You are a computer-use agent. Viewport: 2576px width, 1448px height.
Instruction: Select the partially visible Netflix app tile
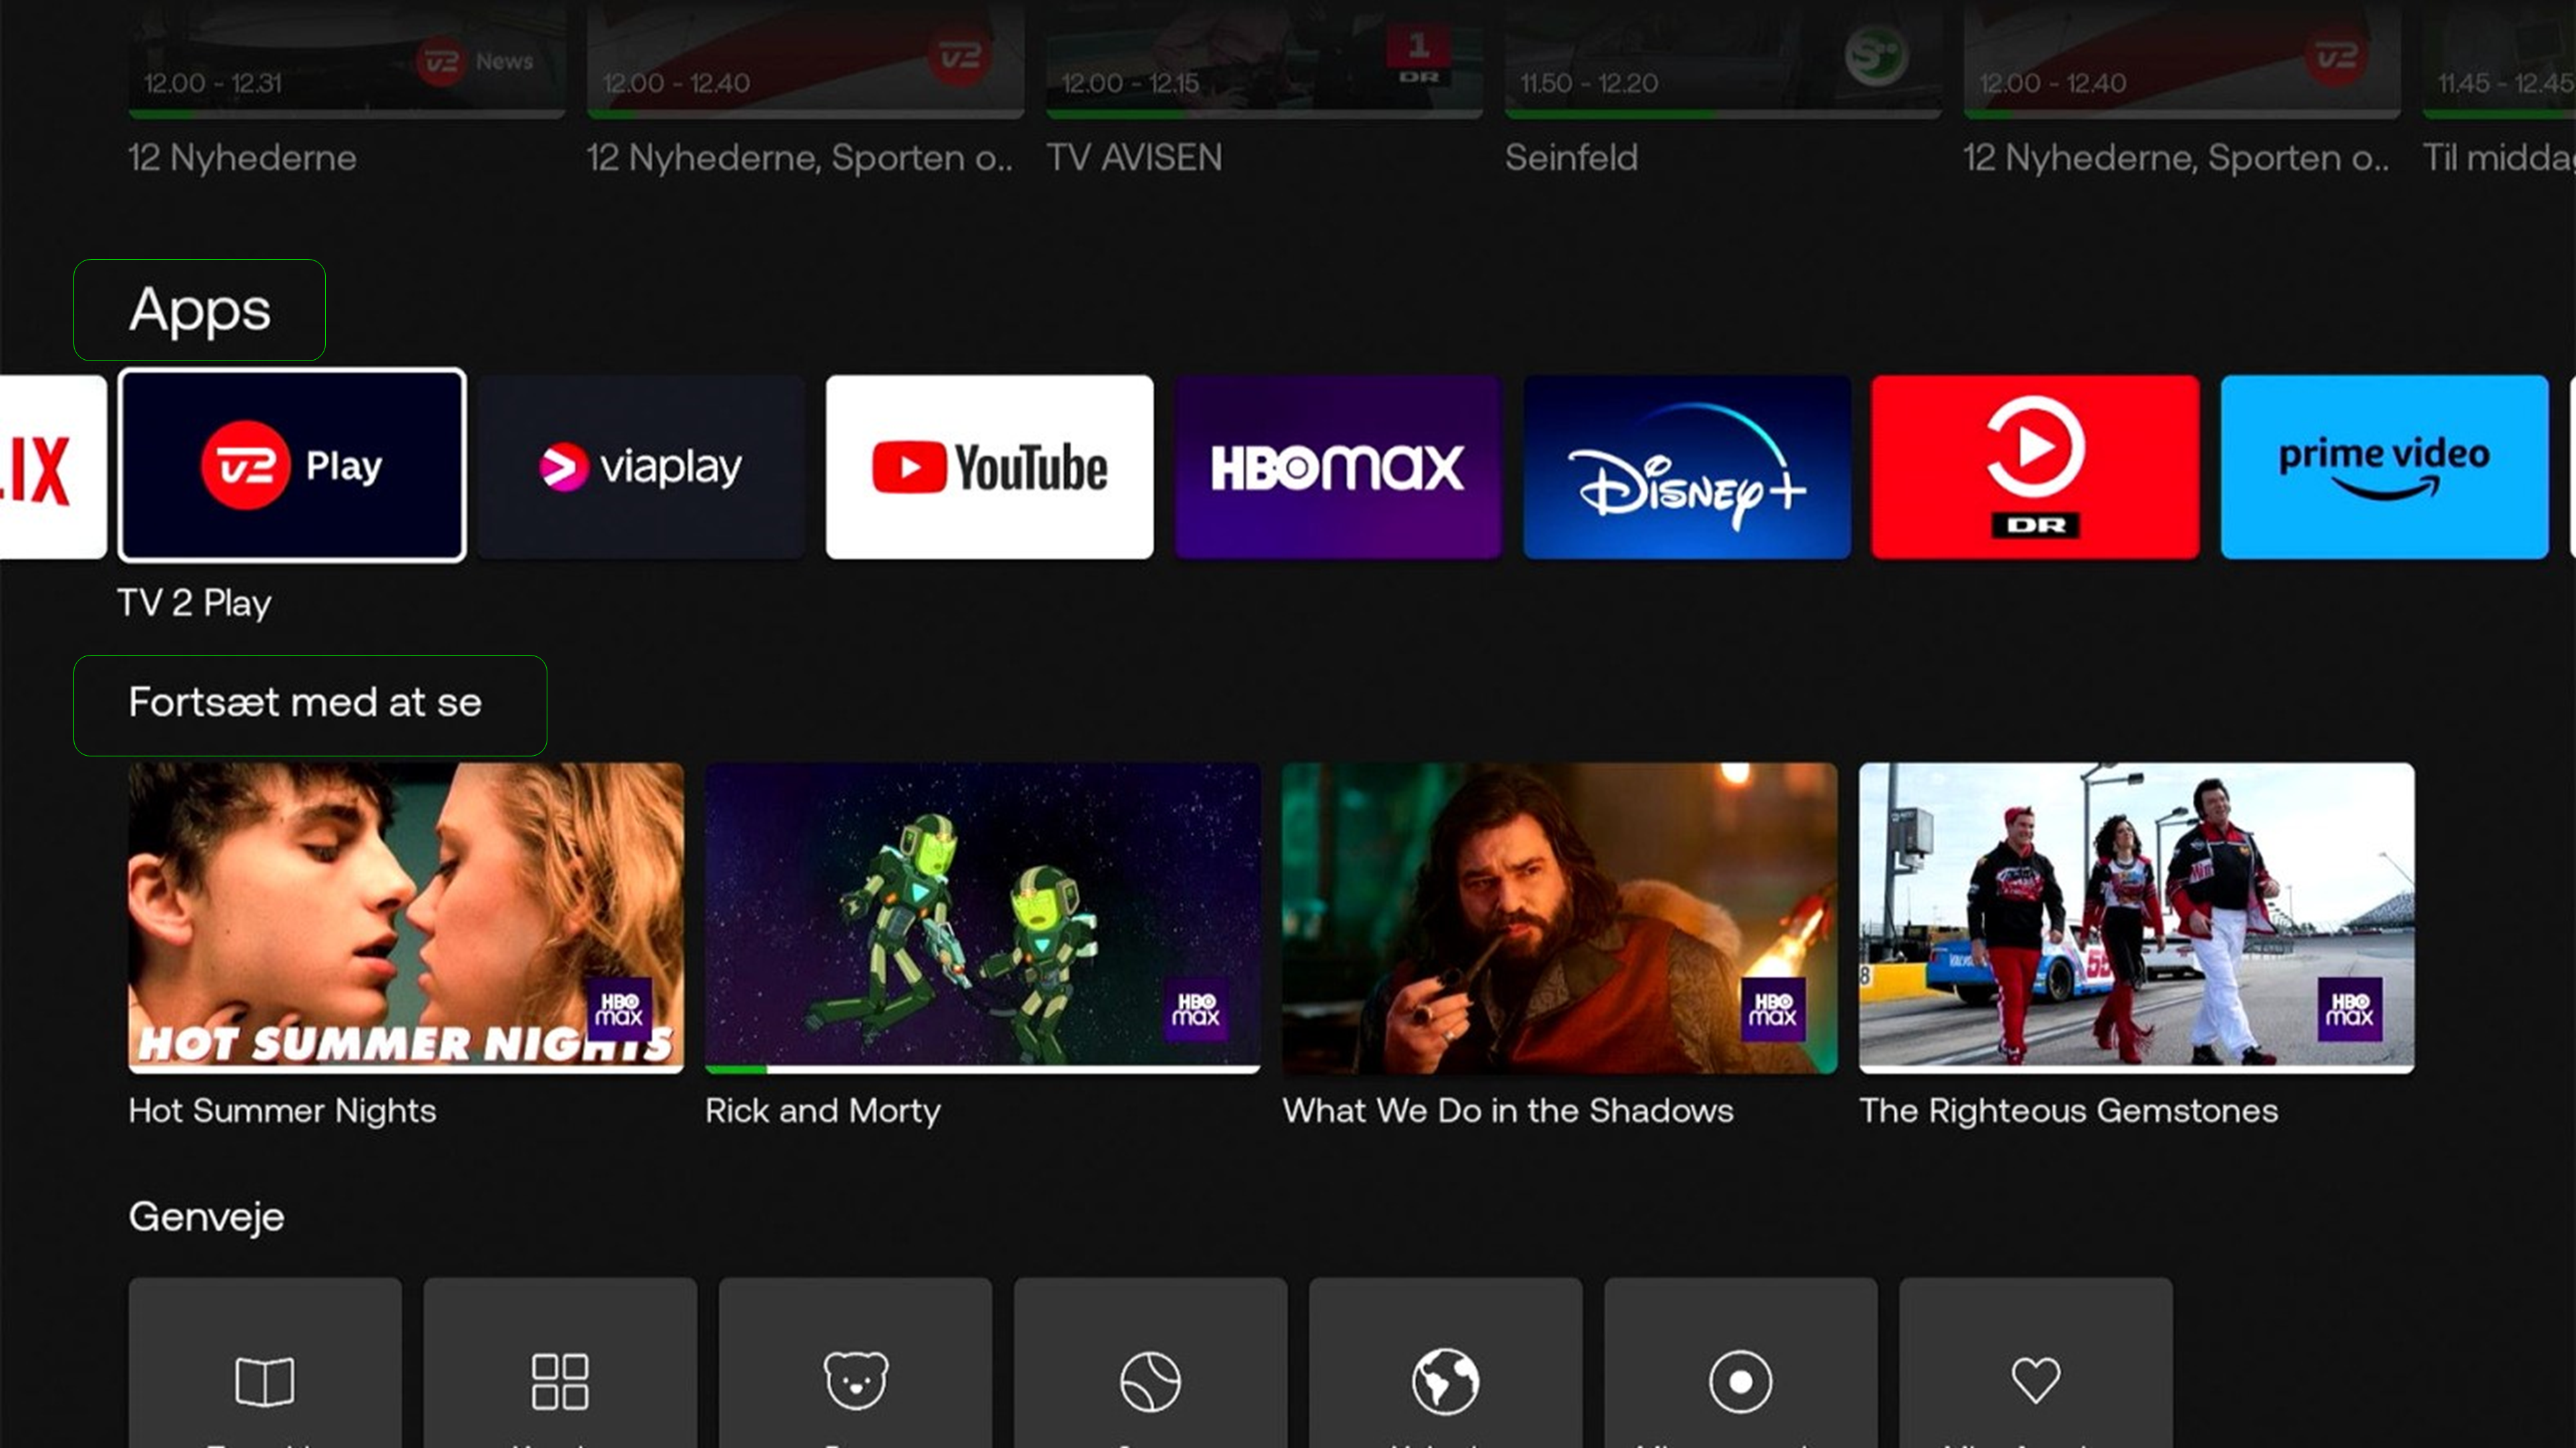click(x=52, y=467)
